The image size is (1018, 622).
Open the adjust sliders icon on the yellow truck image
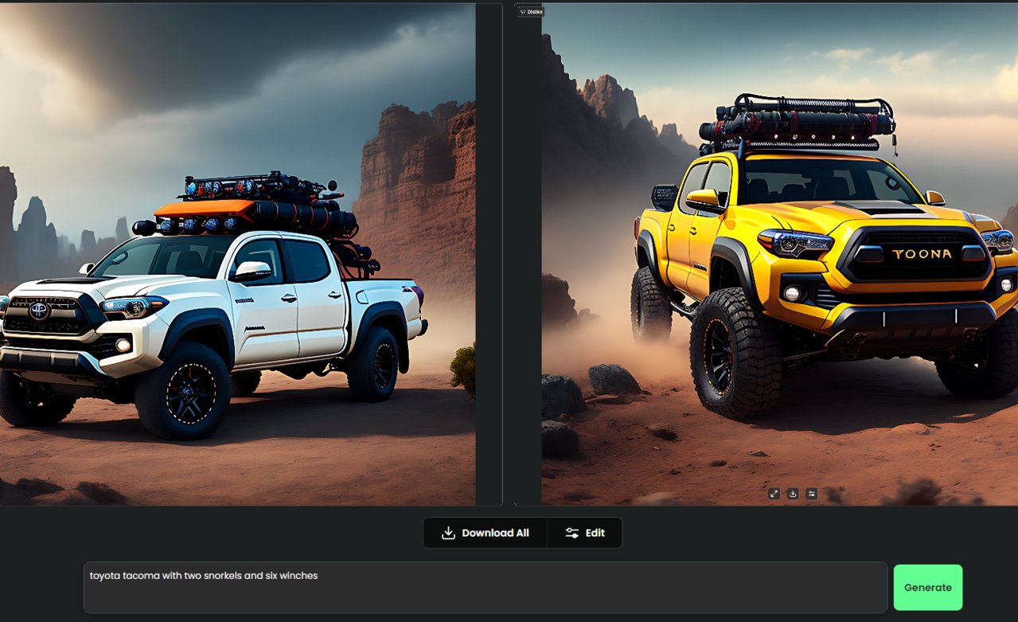click(x=811, y=494)
